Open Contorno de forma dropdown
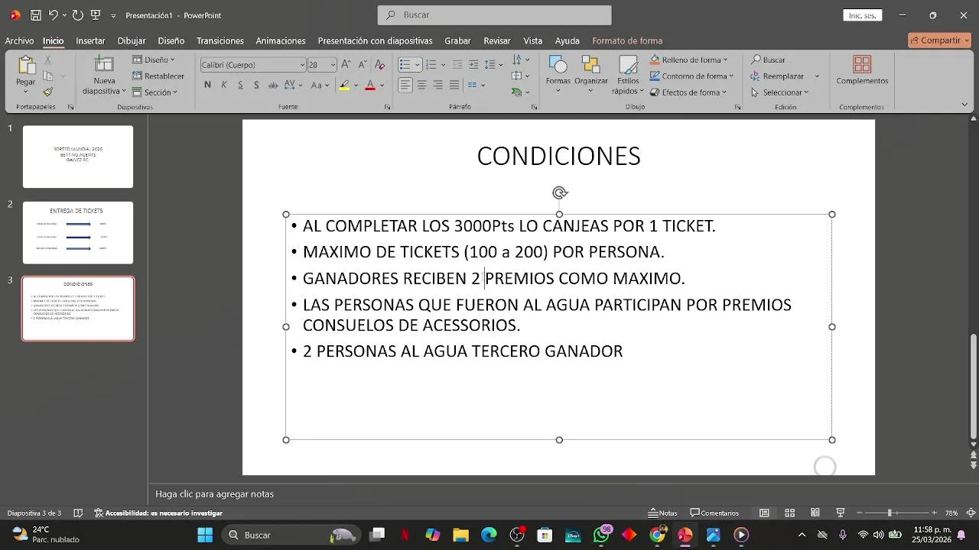This screenshot has width=979, height=550. [x=691, y=76]
